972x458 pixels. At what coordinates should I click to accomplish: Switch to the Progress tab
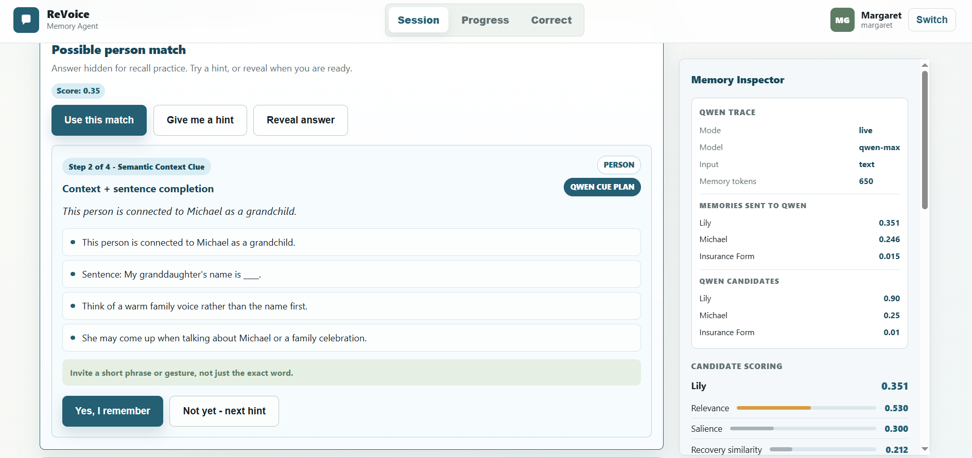485,20
